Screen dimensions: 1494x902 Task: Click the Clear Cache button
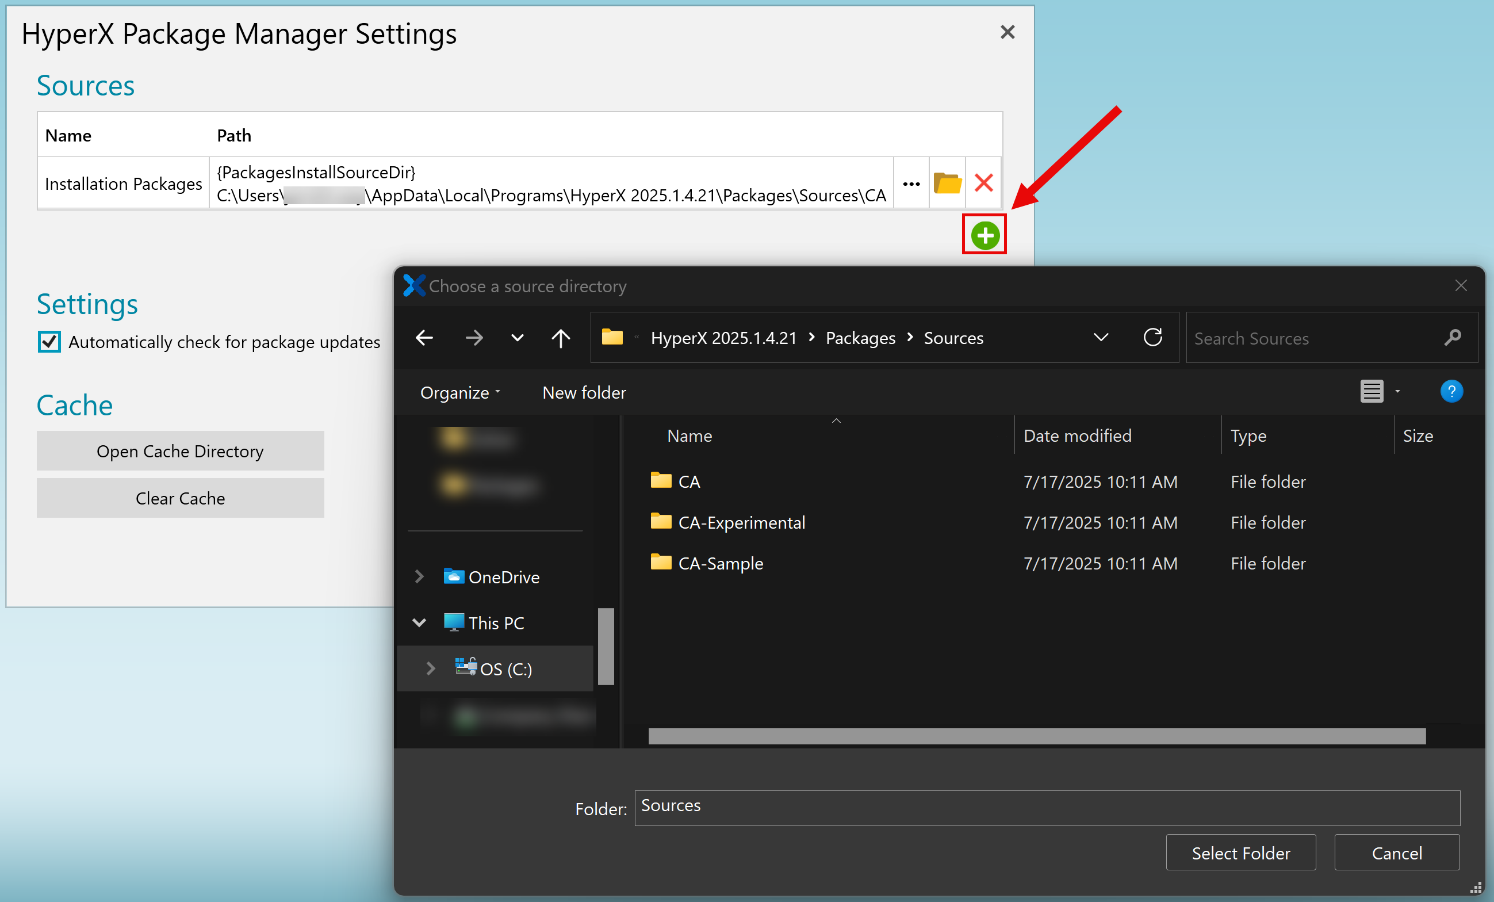coord(180,498)
